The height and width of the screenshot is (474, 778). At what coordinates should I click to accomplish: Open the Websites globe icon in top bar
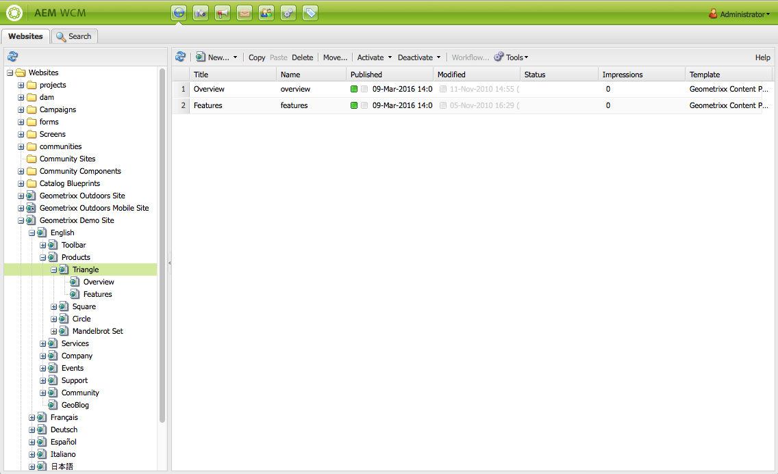179,13
